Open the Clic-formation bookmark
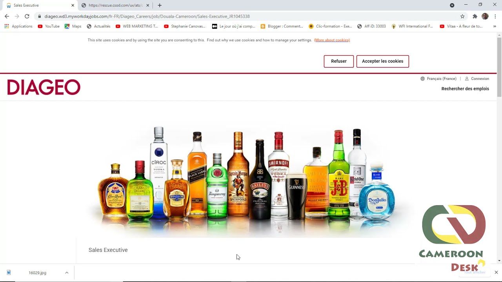The image size is (502, 282). point(330,26)
